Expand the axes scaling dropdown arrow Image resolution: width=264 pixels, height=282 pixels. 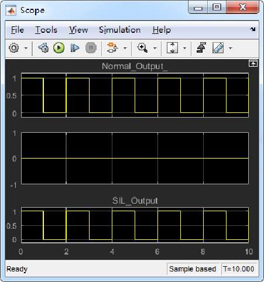pos(184,48)
